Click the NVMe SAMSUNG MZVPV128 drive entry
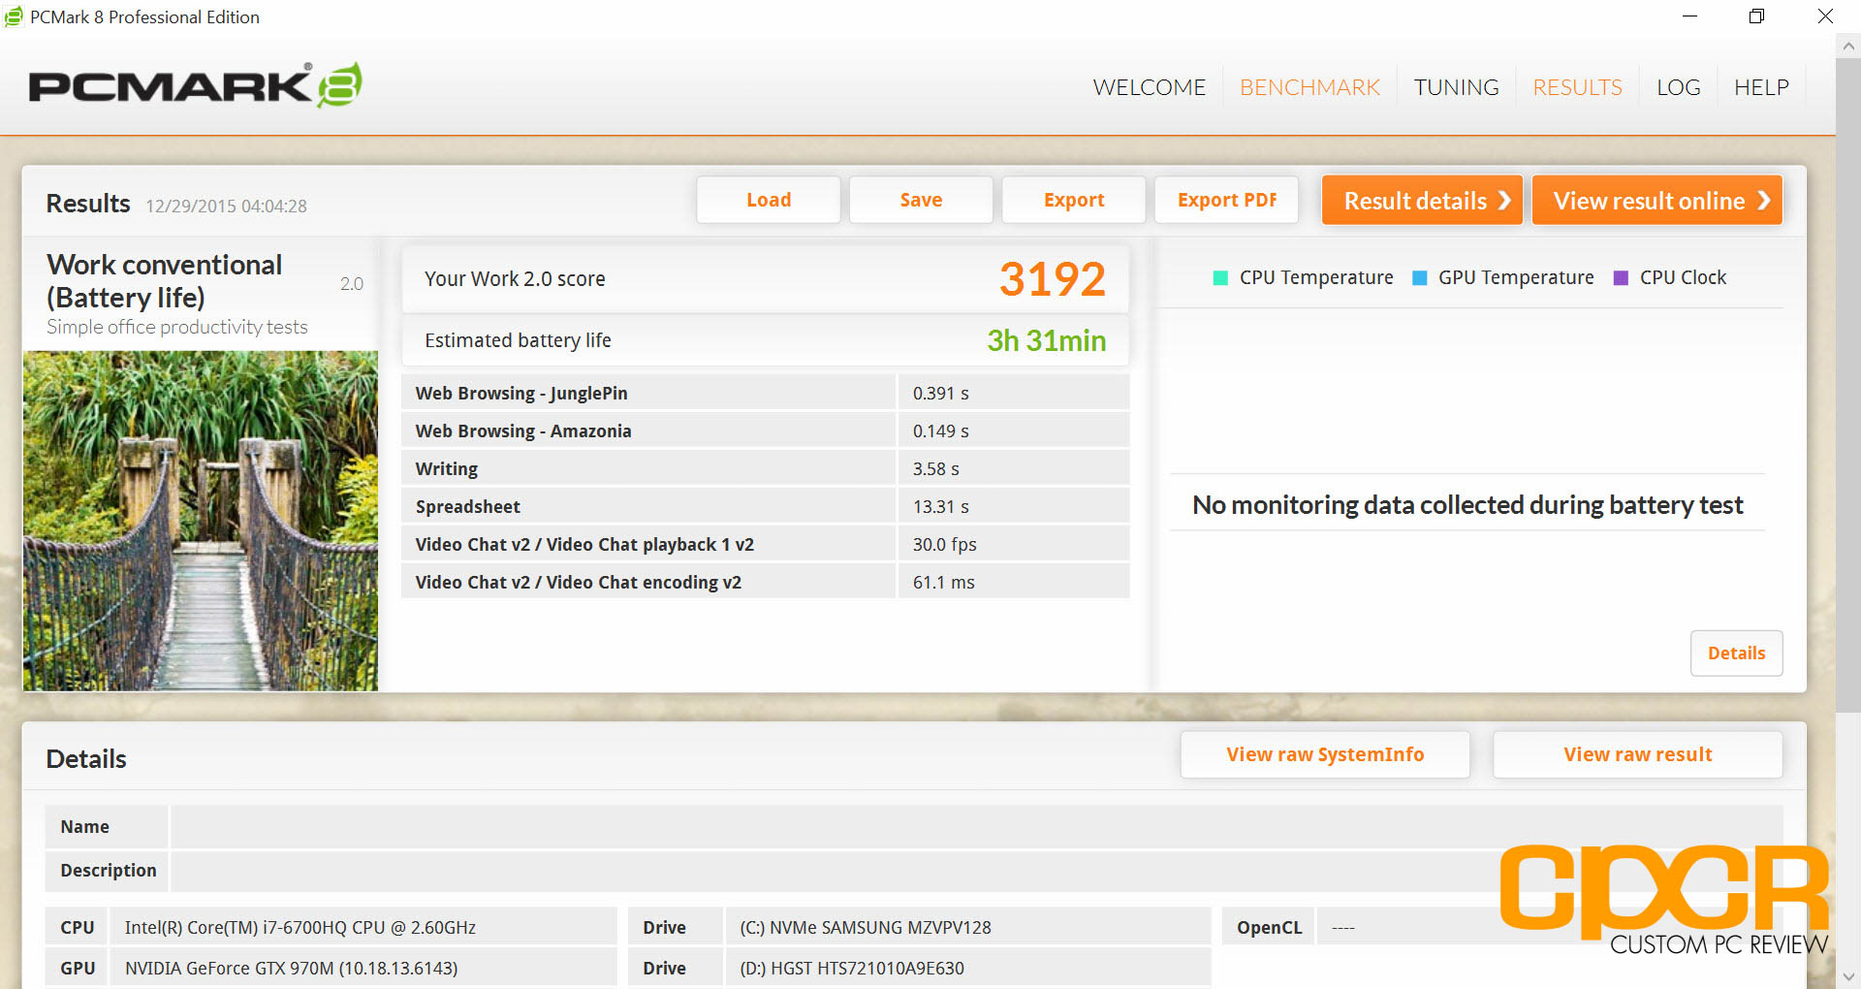Screen dimensions: 1861x989 [968, 927]
